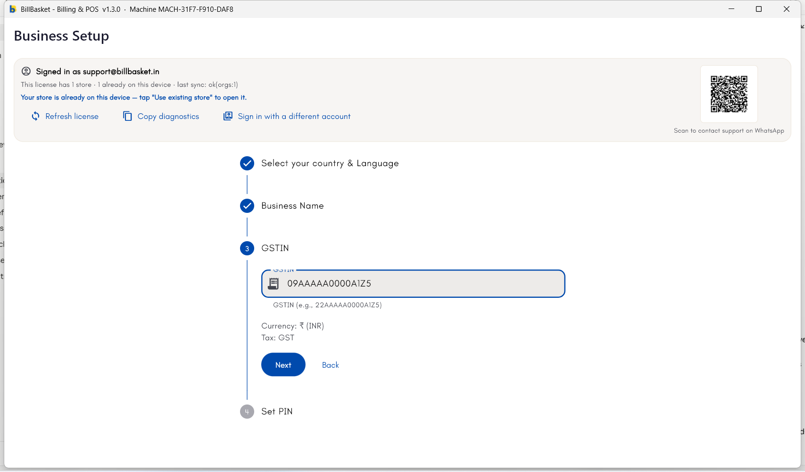Screen dimensions: 805x472
Task: Open the Business Name step
Action: click(x=292, y=206)
